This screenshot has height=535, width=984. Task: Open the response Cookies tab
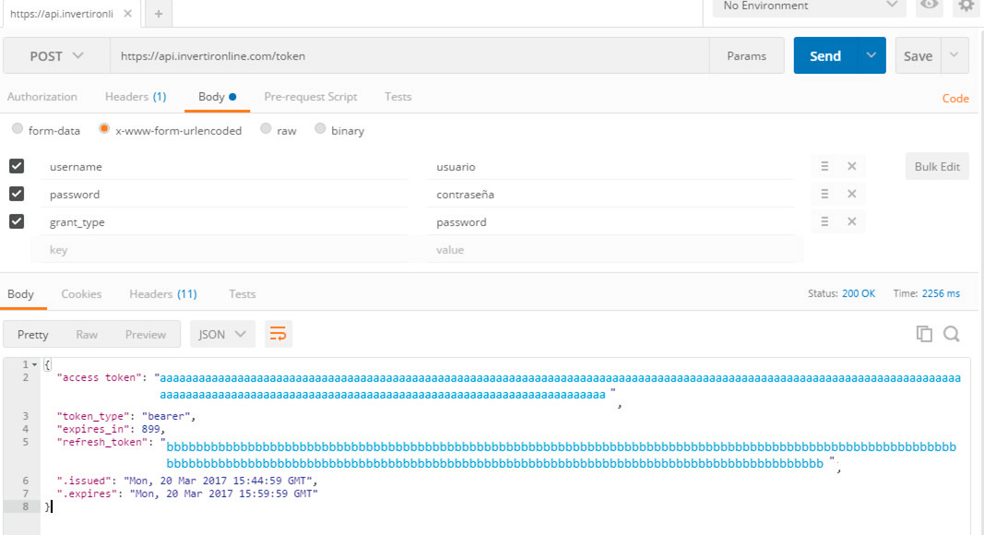coord(81,294)
